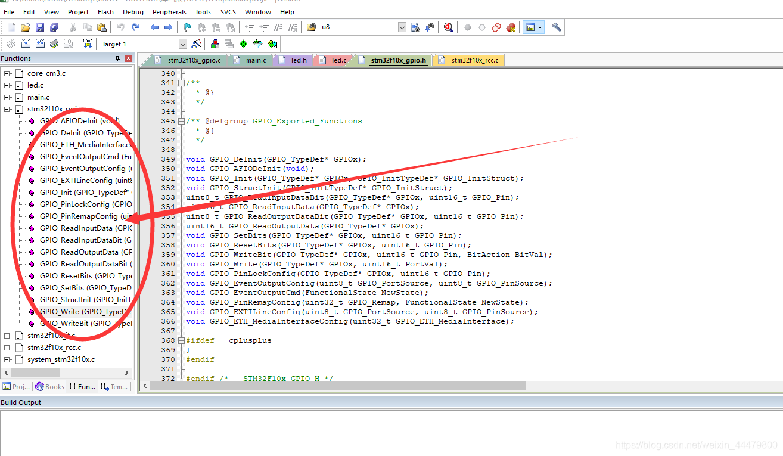Select GPIO_PinLockConfig in the Functions list
The image size is (783, 456).
coord(85,204)
